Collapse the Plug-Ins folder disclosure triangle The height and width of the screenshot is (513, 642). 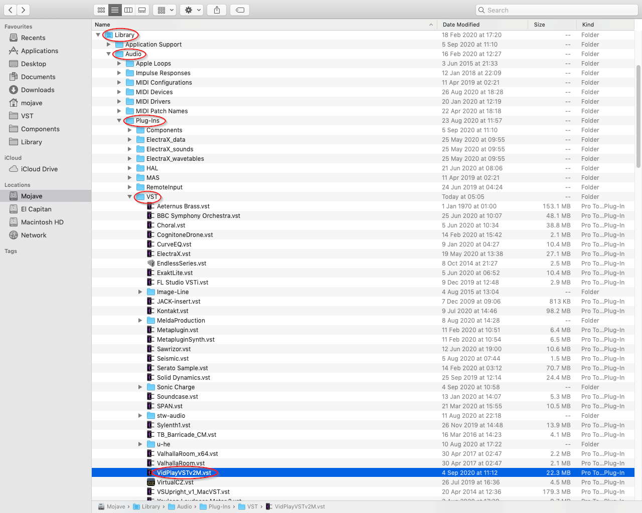[119, 121]
